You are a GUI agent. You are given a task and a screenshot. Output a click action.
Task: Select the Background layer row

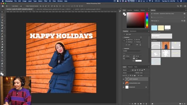click(x=136, y=87)
